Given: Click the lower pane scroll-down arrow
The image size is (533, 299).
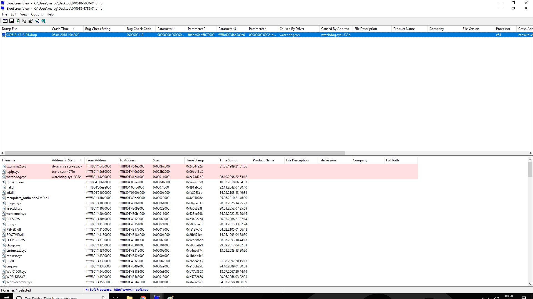Looking at the screenshot, I should click(x=530, y=284).
